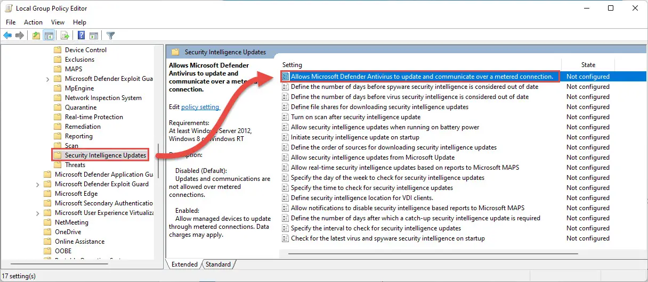
Task: Click the Quarantine folder icon
Action: 58,107
